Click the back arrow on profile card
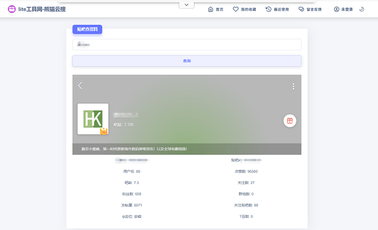This screenshot has height=230, width=378. click(81, 85)
